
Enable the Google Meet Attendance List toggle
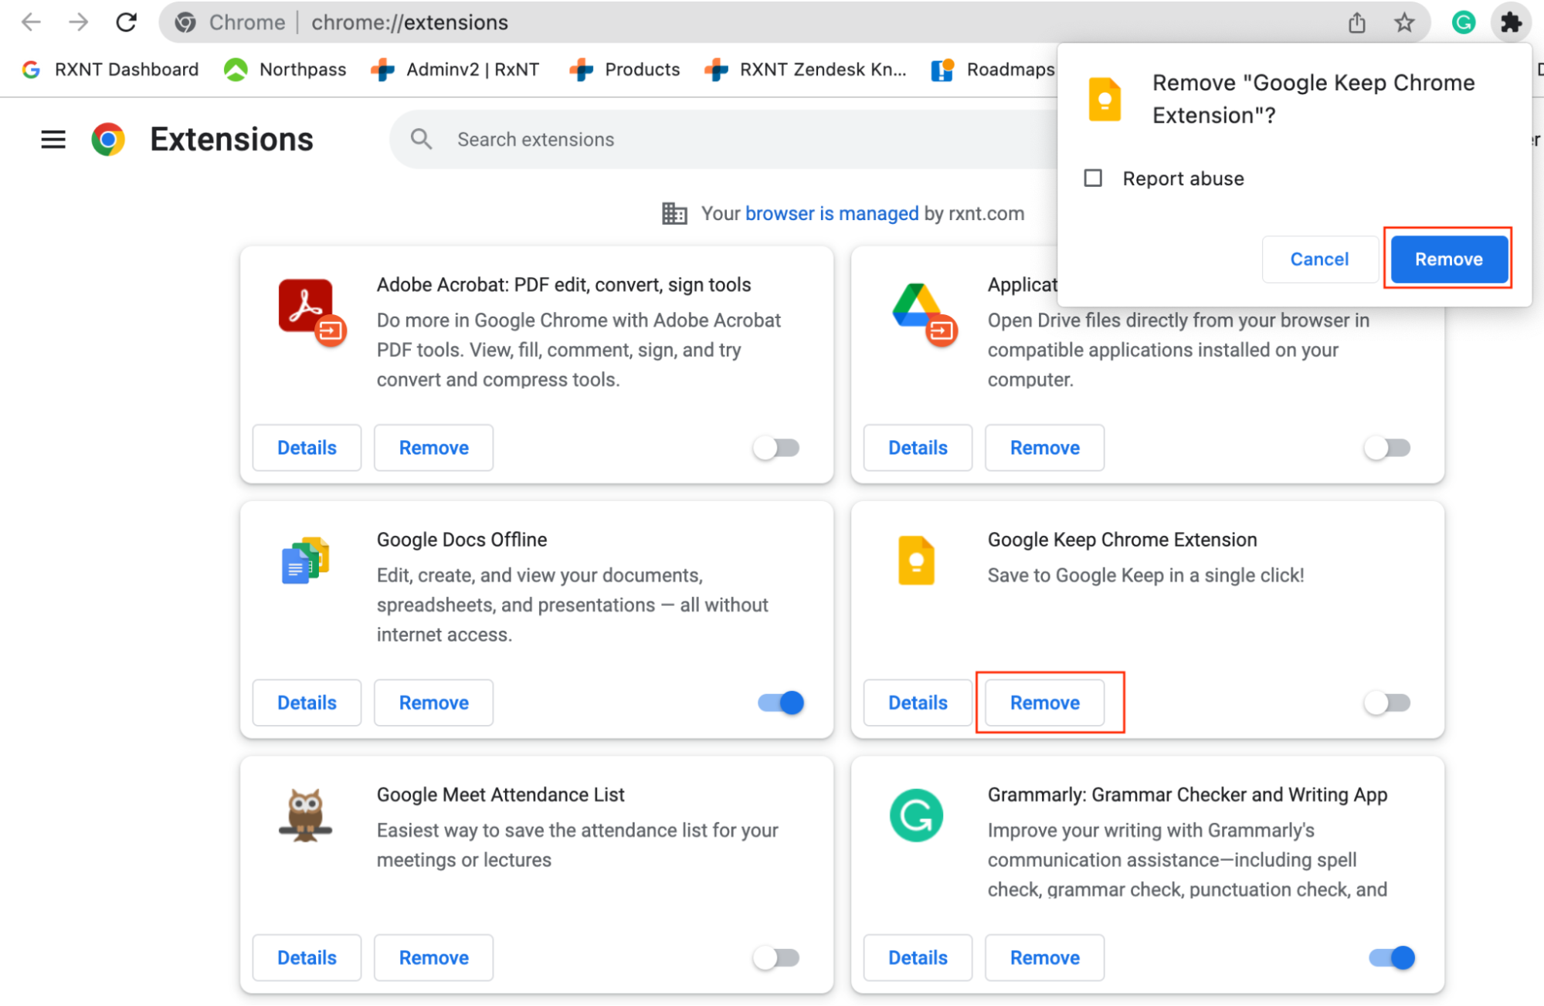pos(776,958)
